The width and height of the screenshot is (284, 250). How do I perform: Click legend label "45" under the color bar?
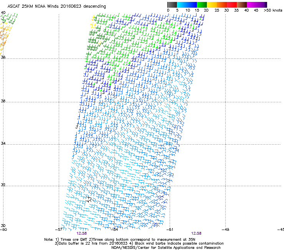click(256, 10)
